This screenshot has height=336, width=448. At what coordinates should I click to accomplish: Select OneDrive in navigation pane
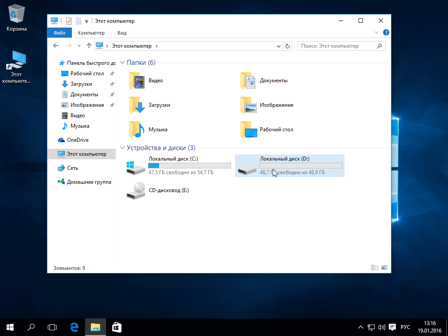(x=78, y=140)
